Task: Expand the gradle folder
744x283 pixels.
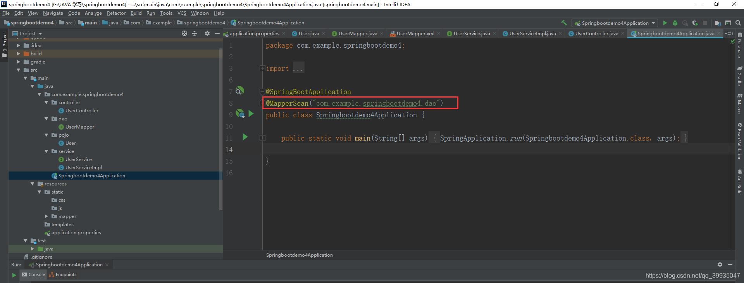Action: [x=18, y=62]
